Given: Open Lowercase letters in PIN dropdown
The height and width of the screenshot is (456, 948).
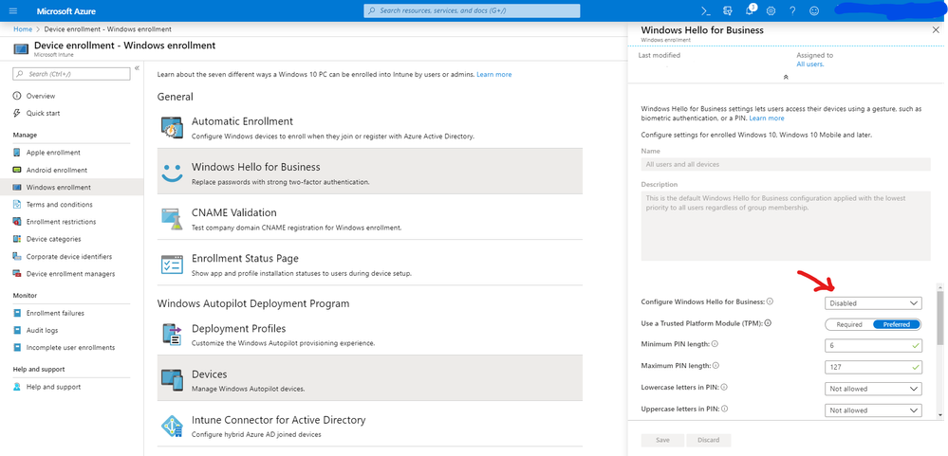Looking at the screenshot, I should (873, 389).
